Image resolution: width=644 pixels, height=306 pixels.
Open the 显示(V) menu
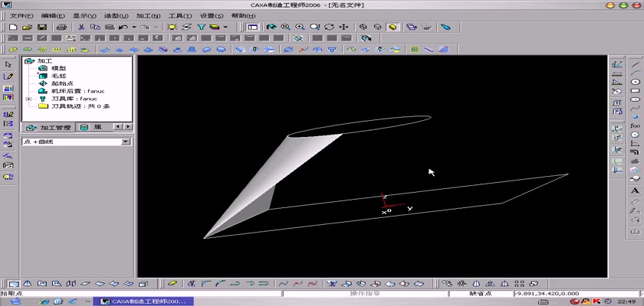pos(84,15)
